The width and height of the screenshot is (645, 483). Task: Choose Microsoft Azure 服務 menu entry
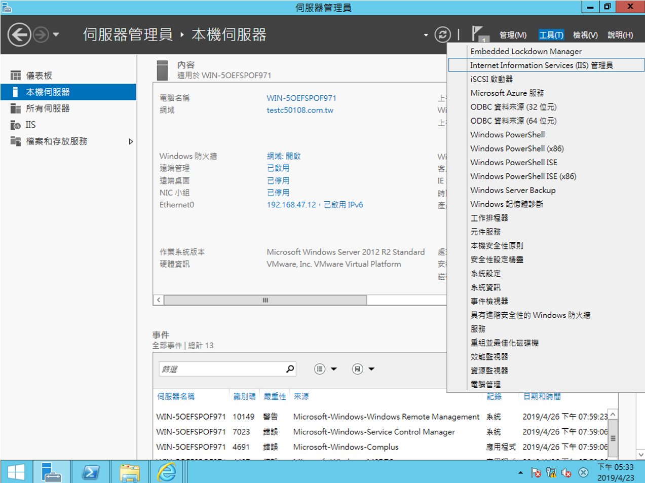point(546,93)
